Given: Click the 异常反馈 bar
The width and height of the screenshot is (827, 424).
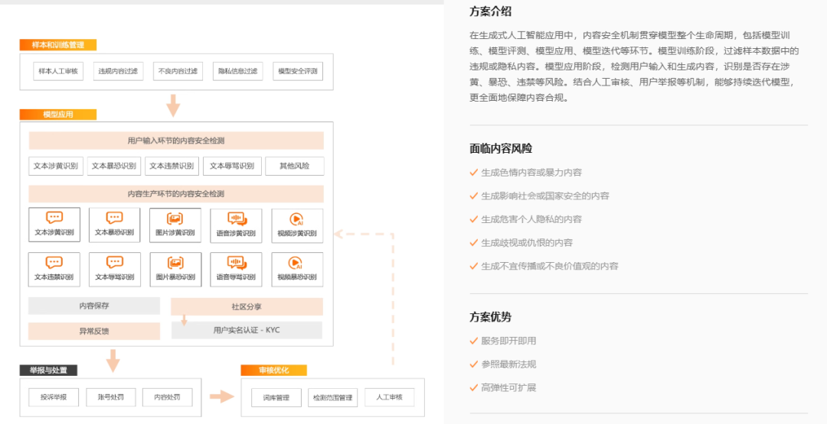Looking at the screenshot, I should pos(94,331).
